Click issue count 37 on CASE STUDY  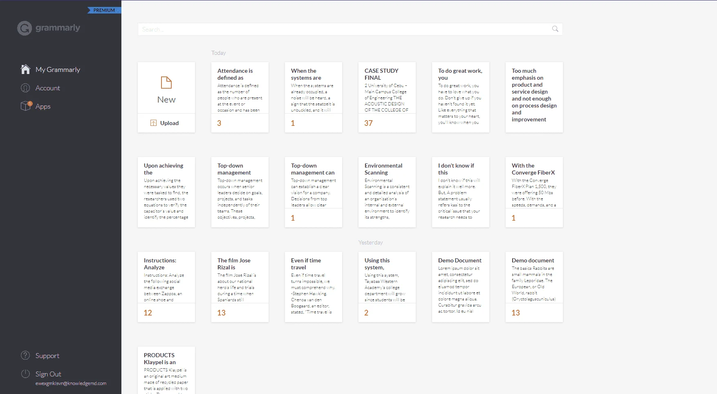368,123
